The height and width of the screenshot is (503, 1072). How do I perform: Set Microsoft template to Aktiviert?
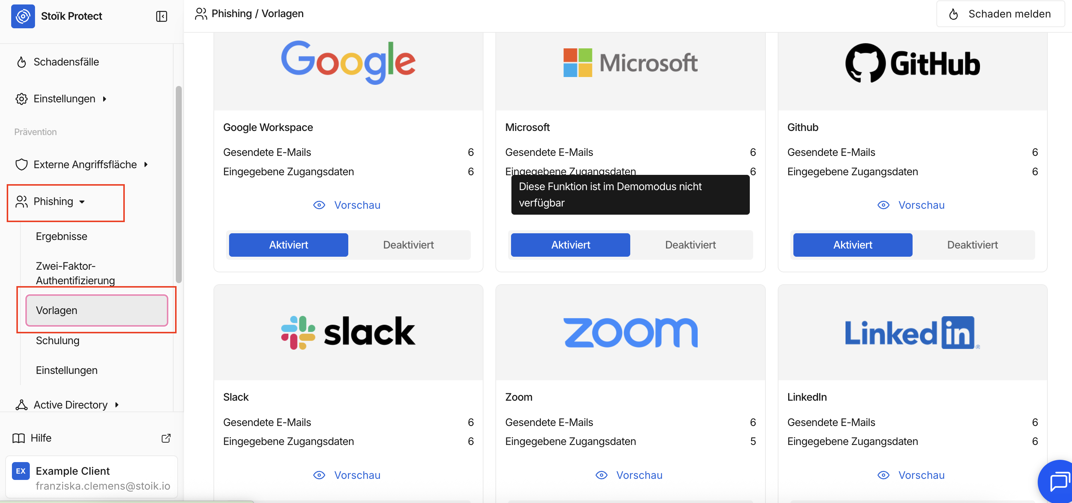(x=570, y=245)
